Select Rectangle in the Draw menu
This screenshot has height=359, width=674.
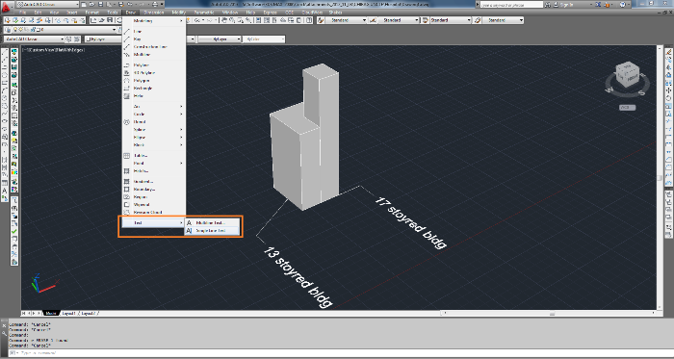pyautogui.click(x=154, y=88)
